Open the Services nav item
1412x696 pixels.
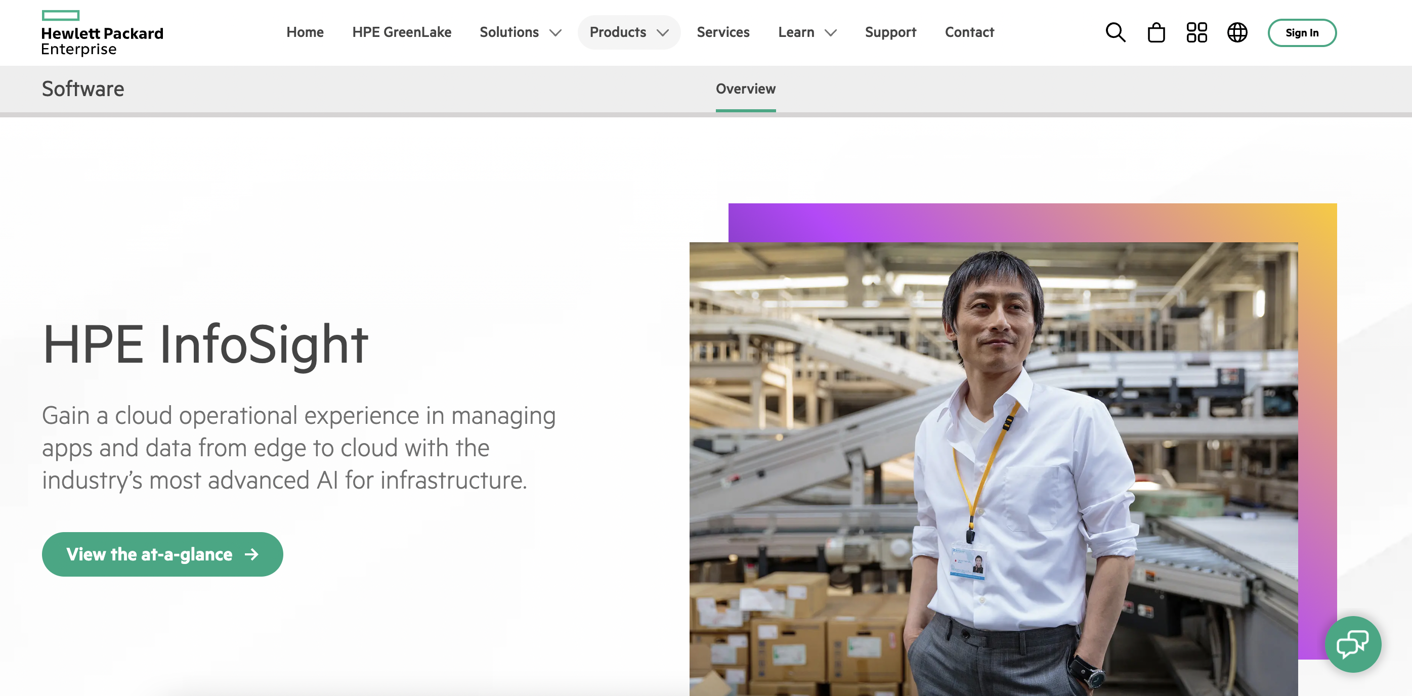[723, 32]
